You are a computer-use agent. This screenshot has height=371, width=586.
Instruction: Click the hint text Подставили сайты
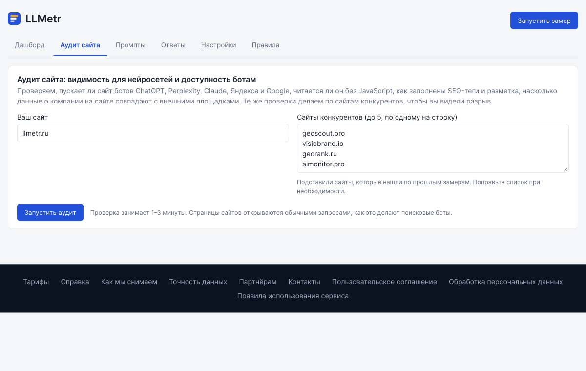point(419,186)
